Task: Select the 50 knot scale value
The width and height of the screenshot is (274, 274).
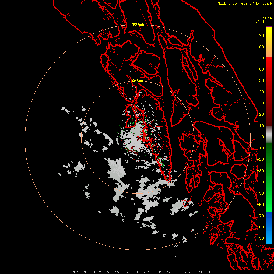Action: pos(262,81)
